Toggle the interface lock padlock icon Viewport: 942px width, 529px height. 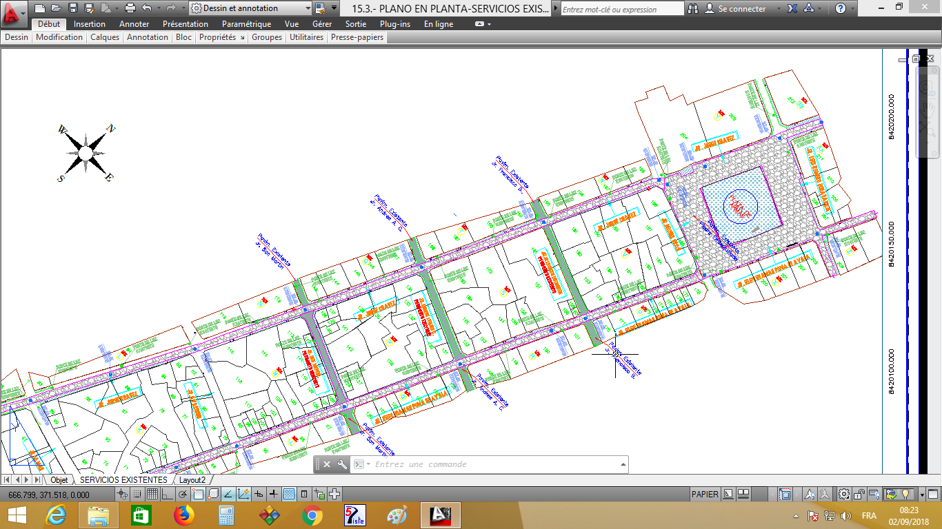pyautogui.click(x=860, y=493)
